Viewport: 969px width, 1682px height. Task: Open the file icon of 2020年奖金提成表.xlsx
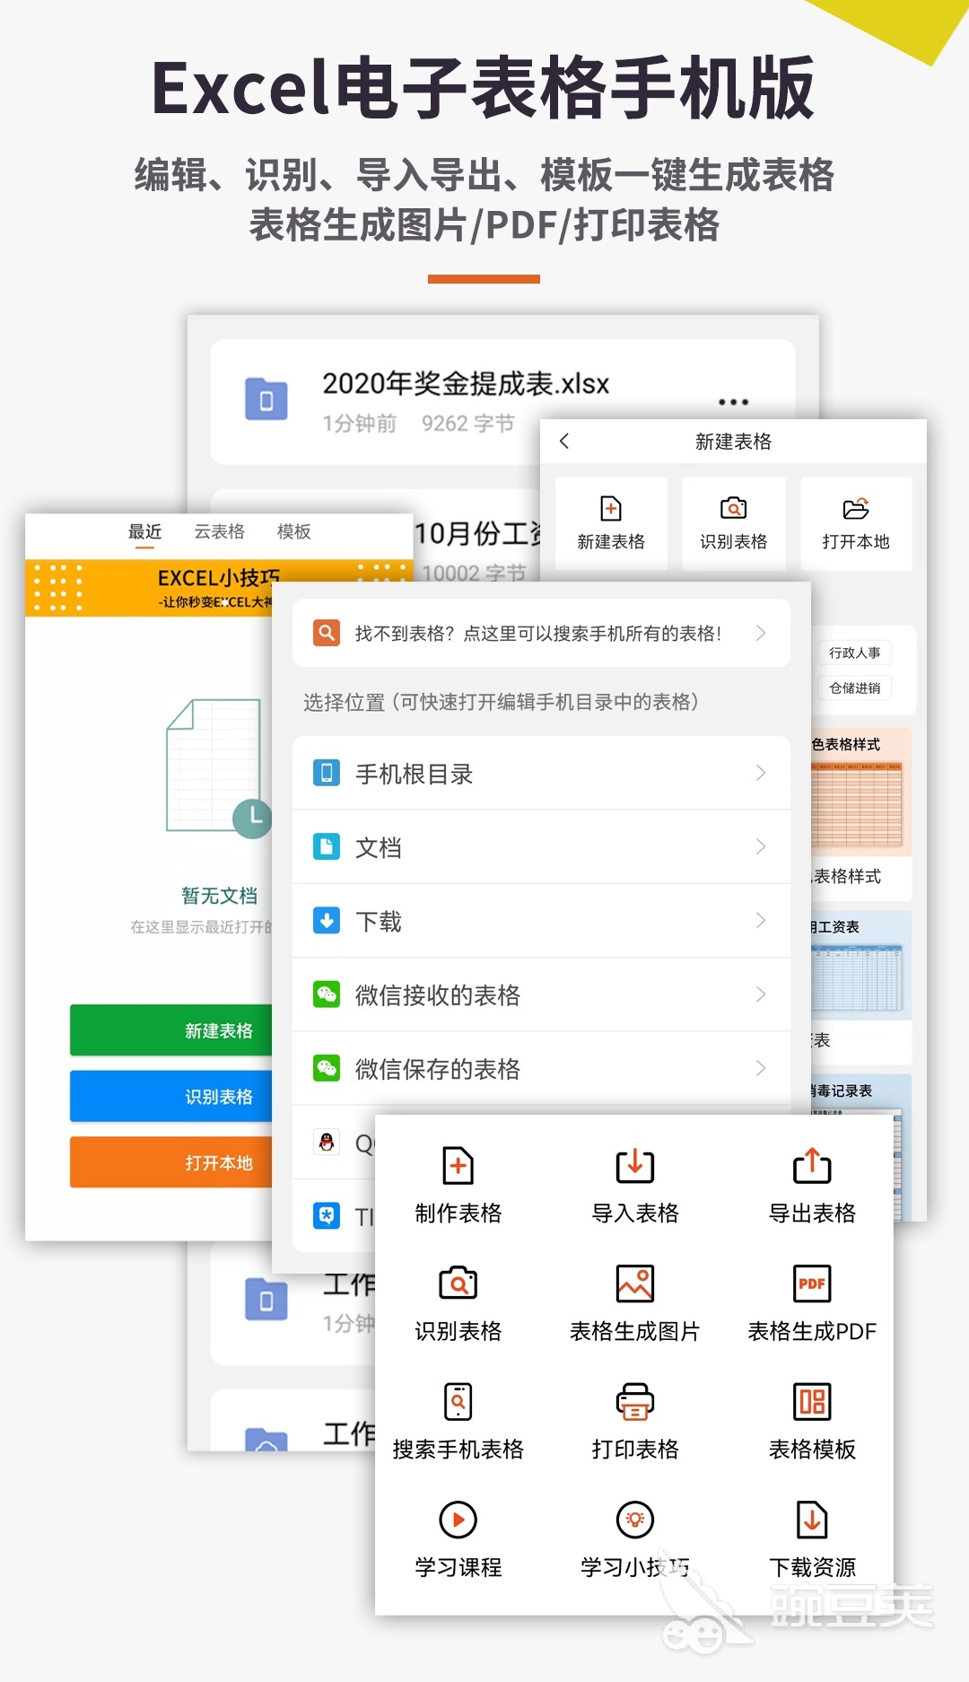tap(266, 399)
